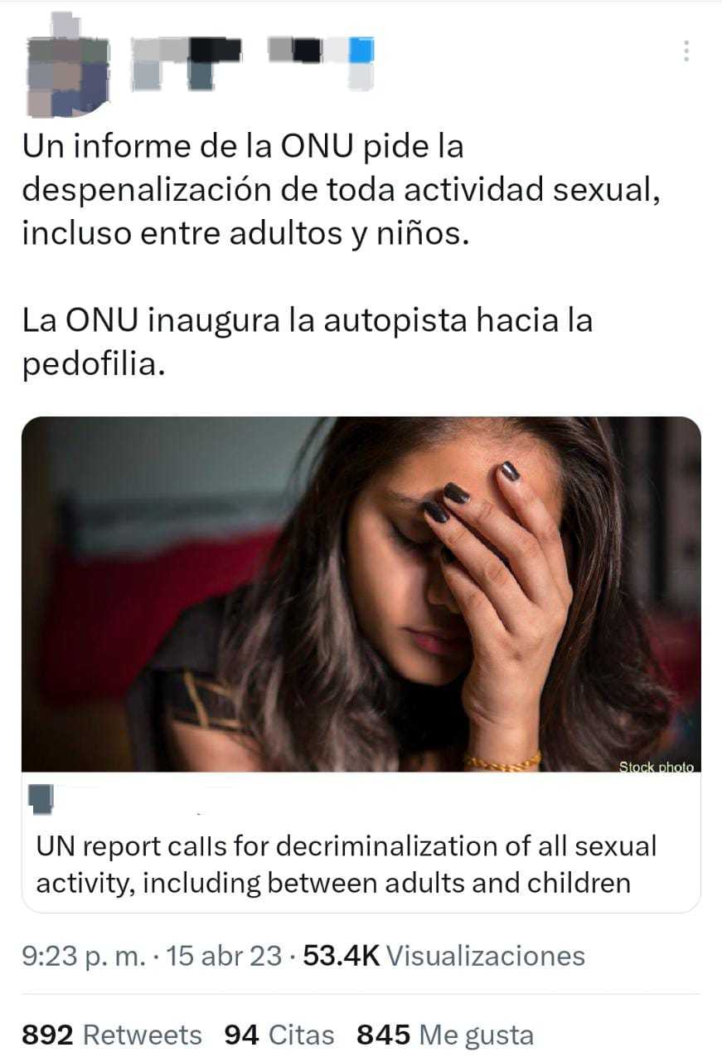Screen dimensions: 722x1062
Task: Click the '15 abr 23' date
Action: pyautogui.click(x=224, y=956)
